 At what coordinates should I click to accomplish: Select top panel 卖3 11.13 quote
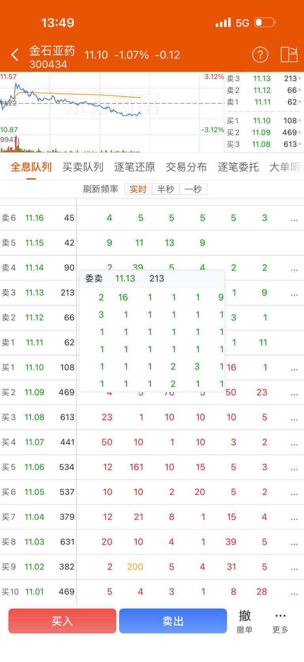[263, 79]
